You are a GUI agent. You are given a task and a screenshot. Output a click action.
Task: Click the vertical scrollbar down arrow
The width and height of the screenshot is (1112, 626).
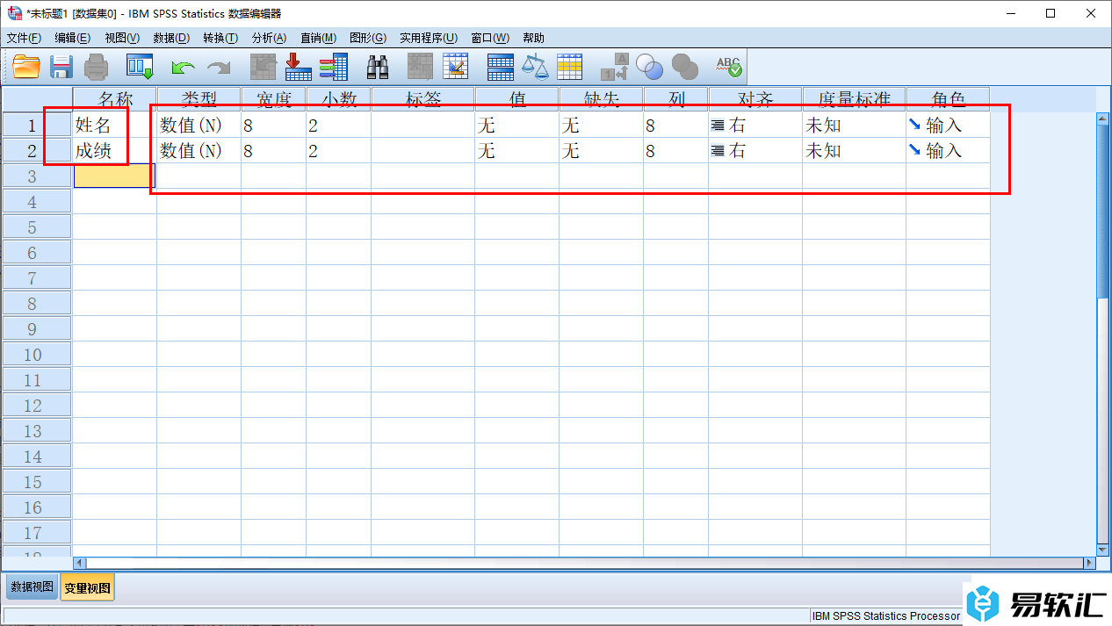(x=1103, y=549)
